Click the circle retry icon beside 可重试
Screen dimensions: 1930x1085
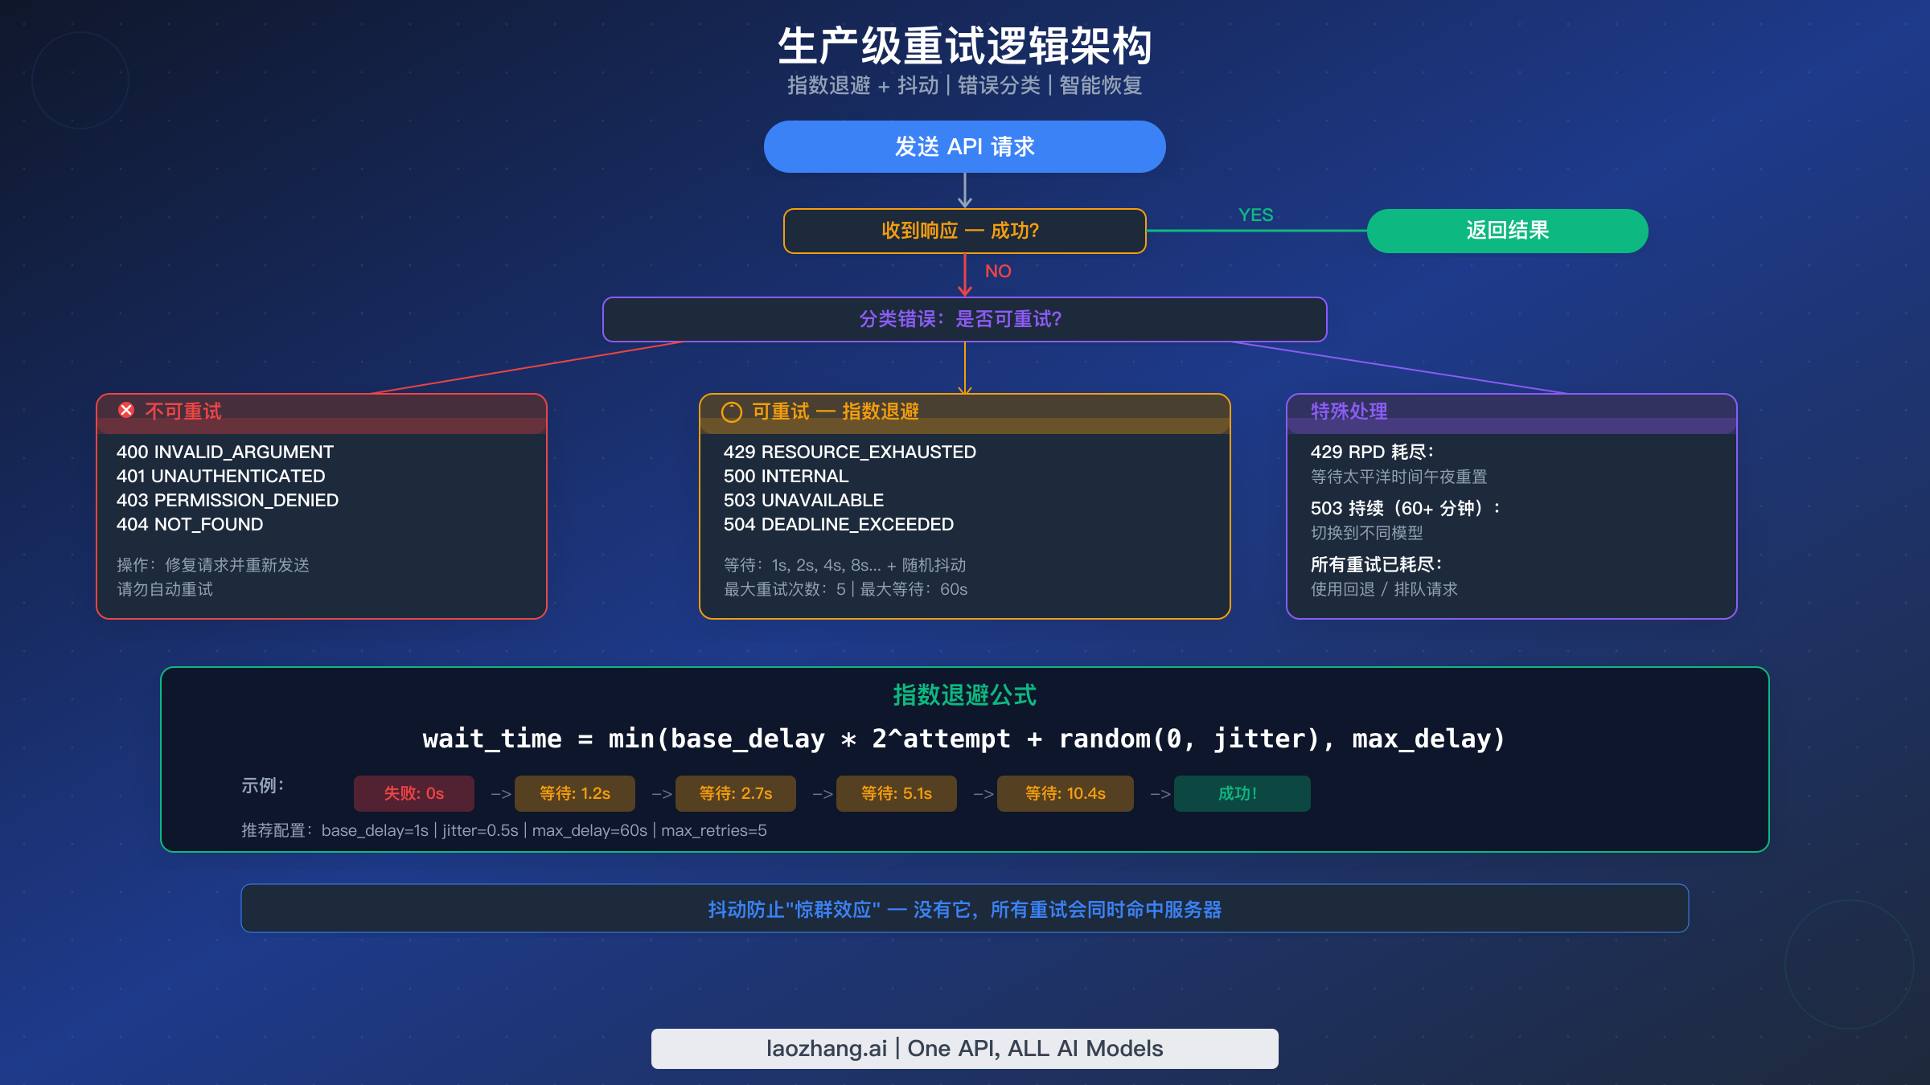tap(732, 411)
